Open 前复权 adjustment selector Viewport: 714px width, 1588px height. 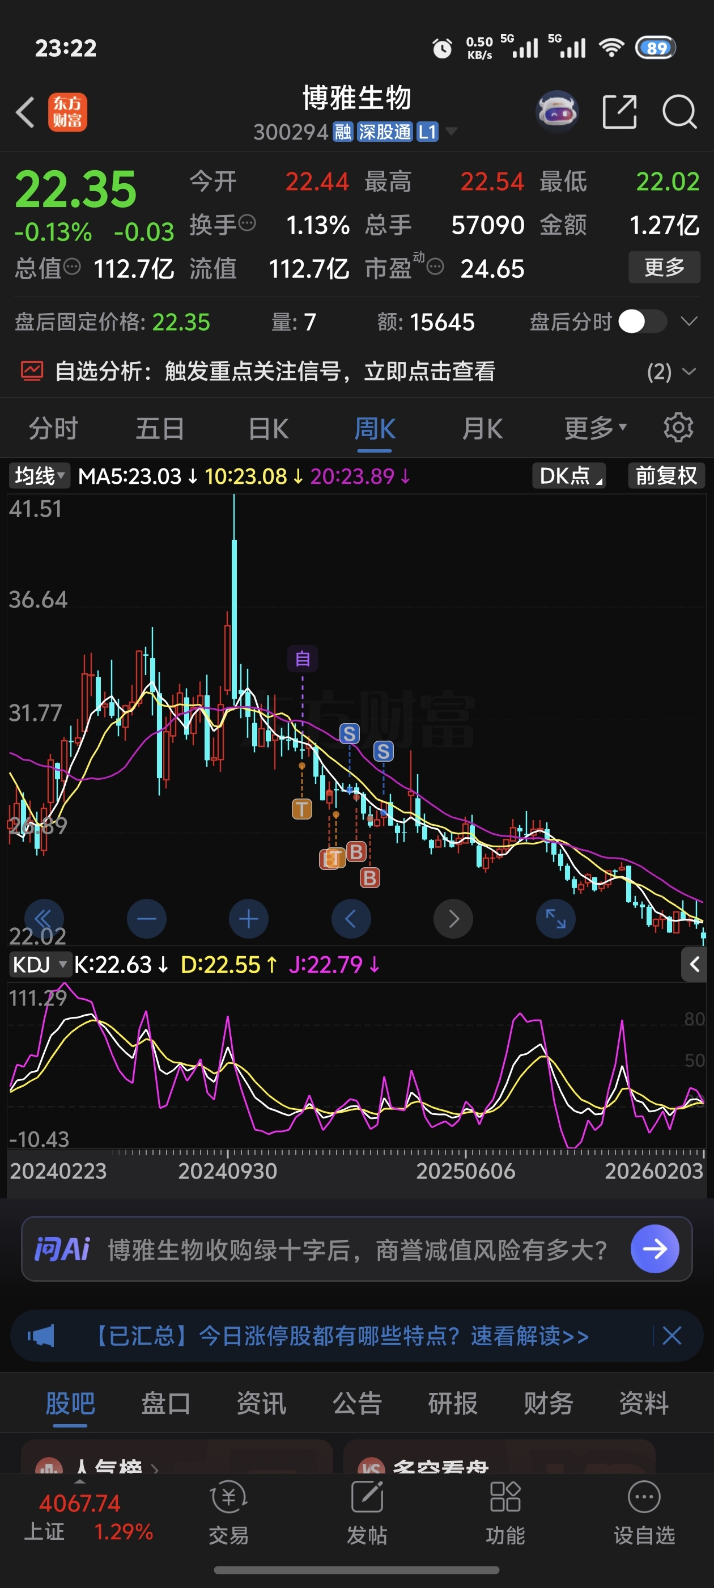click(666, 476)
